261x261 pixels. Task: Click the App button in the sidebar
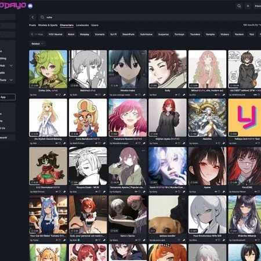coord(8,97)
